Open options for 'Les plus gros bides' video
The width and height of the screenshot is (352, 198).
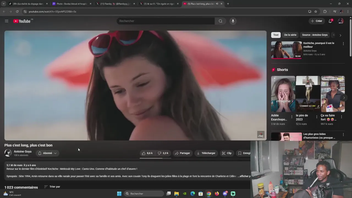coord(343,134)
